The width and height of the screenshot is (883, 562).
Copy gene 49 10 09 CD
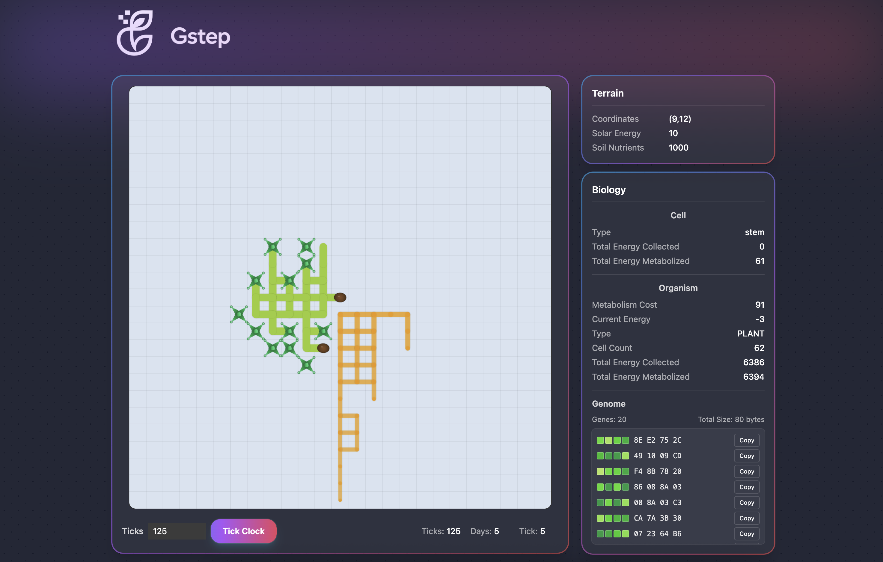pos(746,456)
